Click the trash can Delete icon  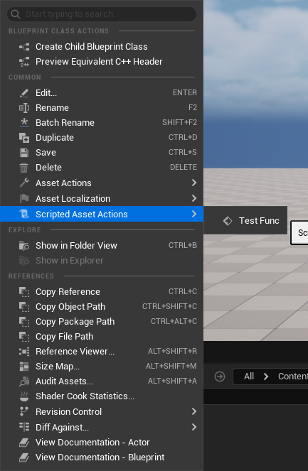(x=24, y=168)
